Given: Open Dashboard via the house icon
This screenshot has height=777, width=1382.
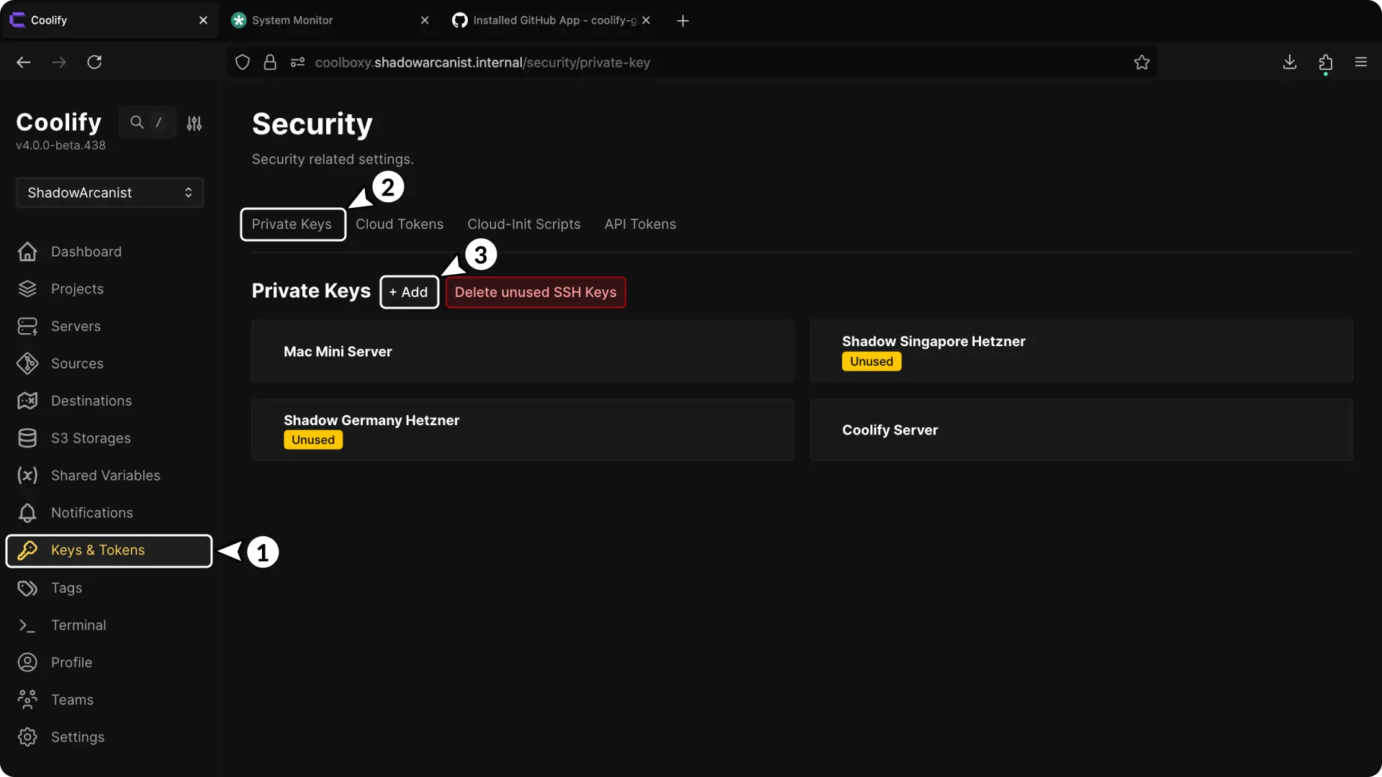Looking at the screenshot, I should coord(27,252).
